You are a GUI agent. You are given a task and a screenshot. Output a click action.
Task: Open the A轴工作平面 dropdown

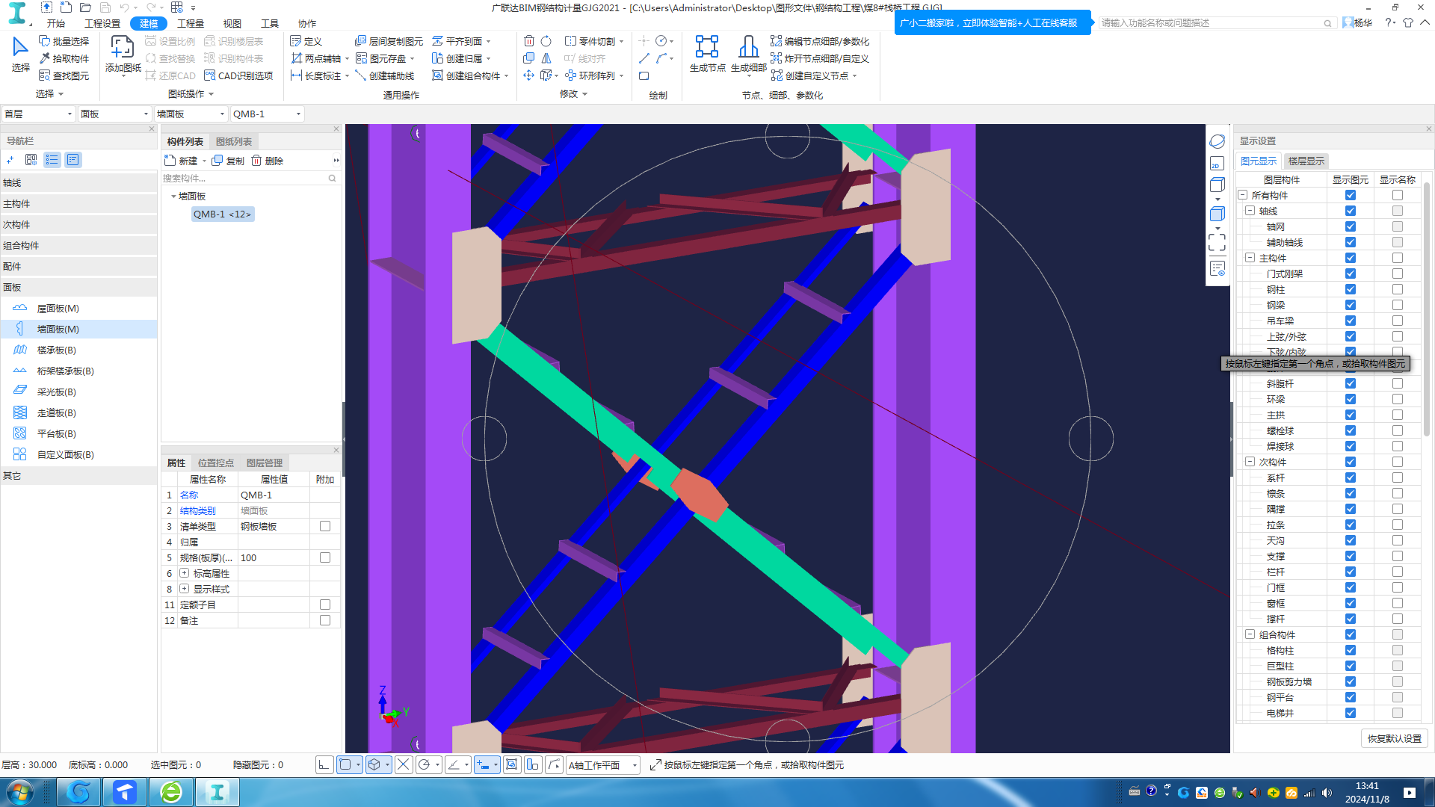(602, 764)
